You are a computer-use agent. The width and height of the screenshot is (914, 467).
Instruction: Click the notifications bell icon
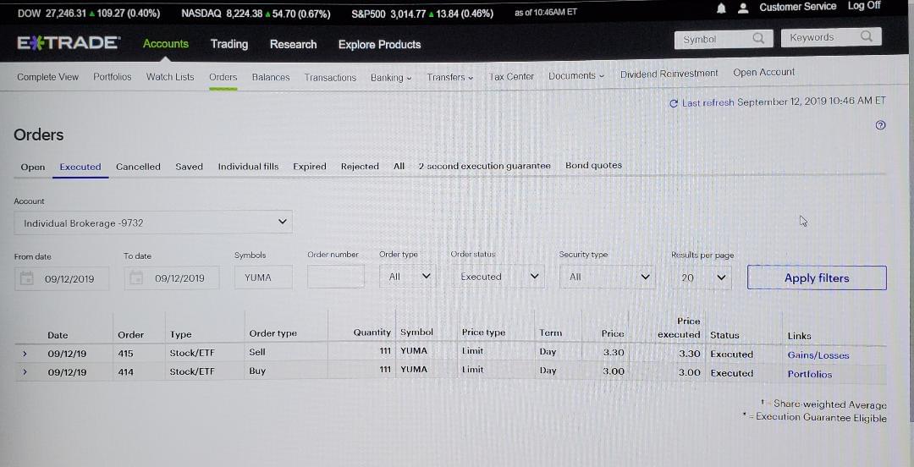point(722,8)
